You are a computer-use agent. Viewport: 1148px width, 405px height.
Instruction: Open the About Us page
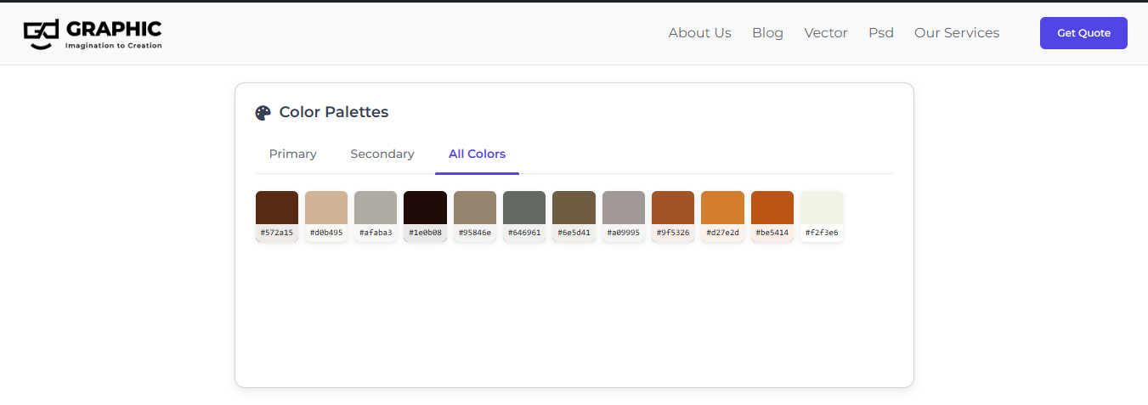[x=699, y=33]
